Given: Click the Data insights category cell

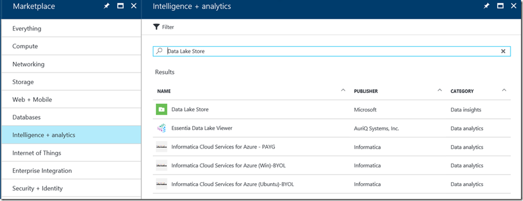Looking at the screenshot, I should [466, 109].
